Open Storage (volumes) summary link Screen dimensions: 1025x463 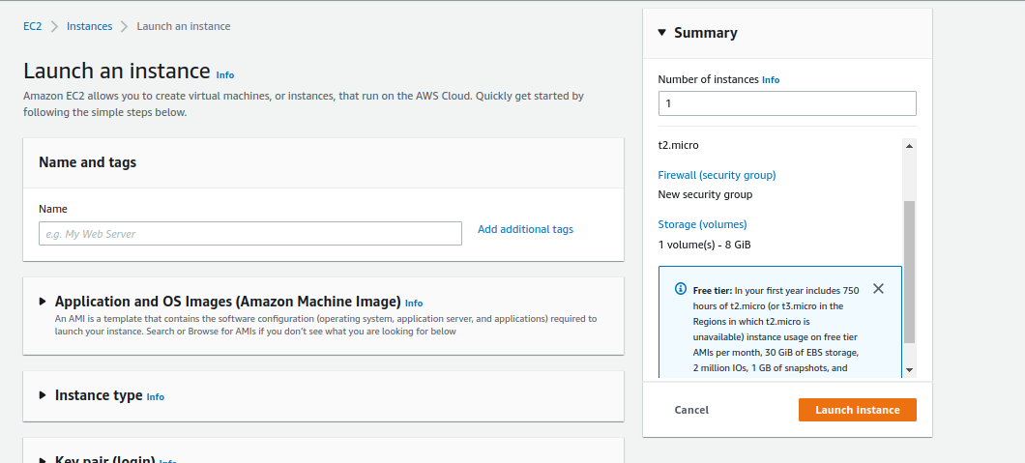(702, 224)
